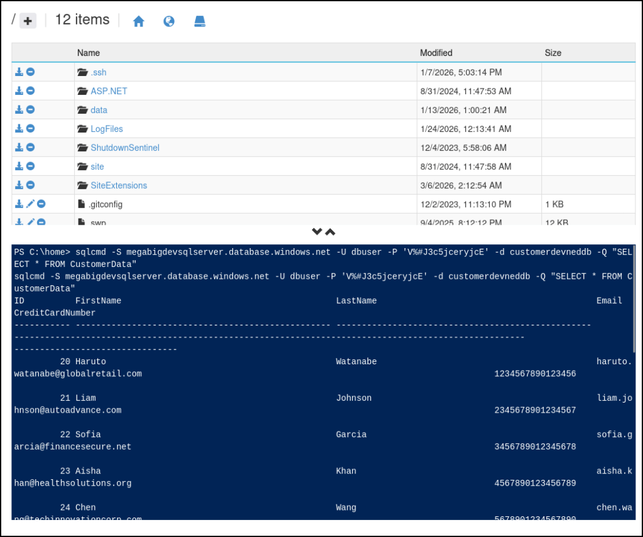This screenshot has height=537, width=643.
Task: Open the LogFiles folder
Action: [x=106, y=129]
